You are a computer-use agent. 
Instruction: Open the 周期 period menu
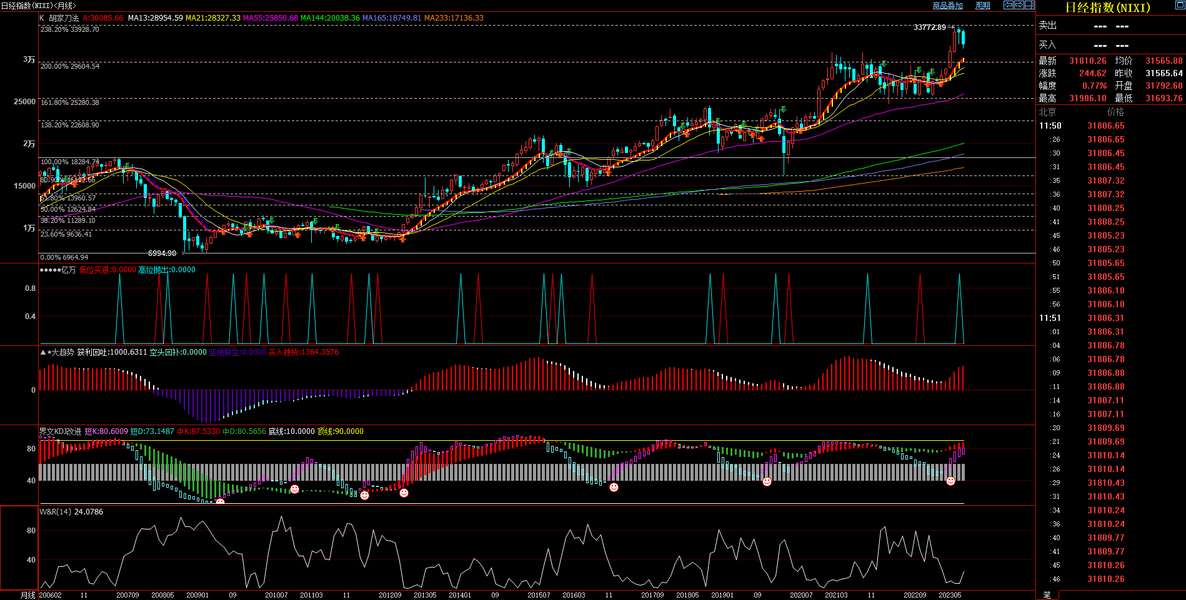(983, 6)
